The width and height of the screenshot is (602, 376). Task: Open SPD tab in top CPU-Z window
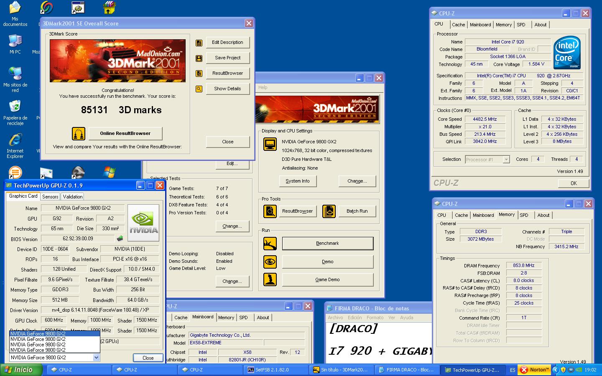click(521, 25)
